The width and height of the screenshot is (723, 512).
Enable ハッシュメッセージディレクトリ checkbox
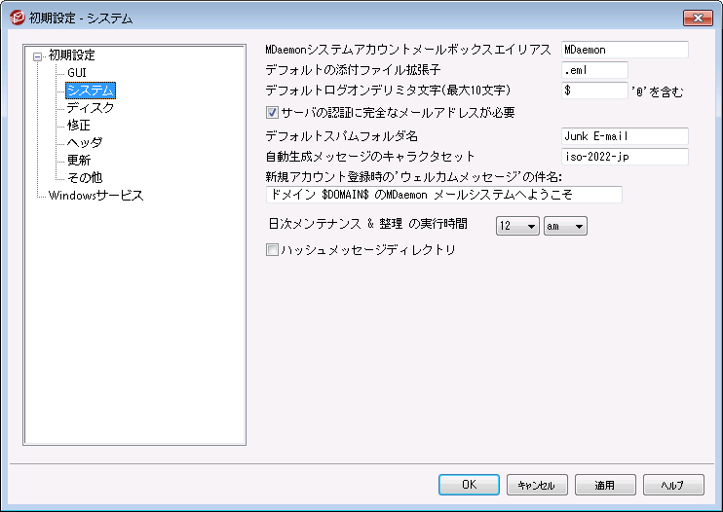point(273,250)
